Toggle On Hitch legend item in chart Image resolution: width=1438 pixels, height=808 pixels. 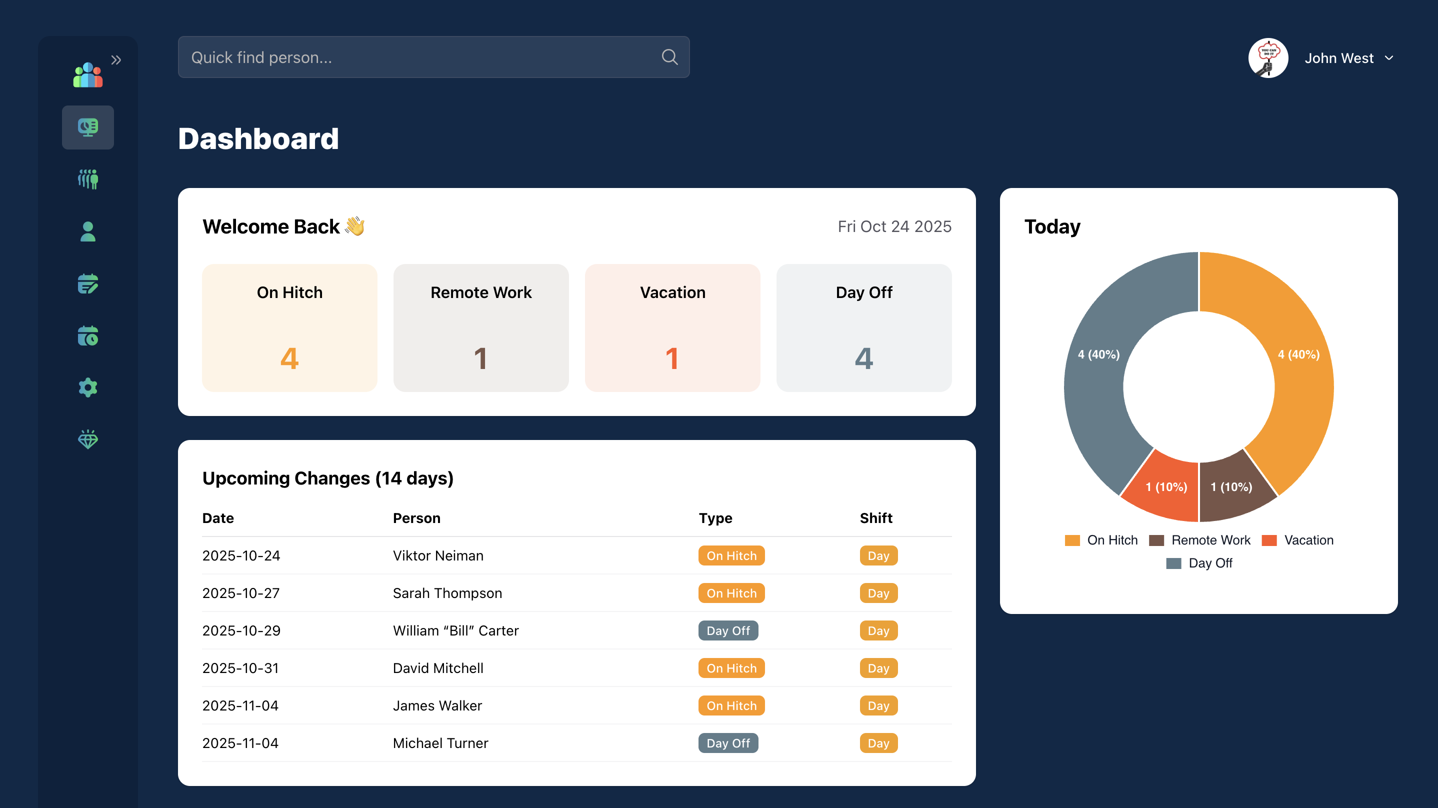[x=1111, y=540]
